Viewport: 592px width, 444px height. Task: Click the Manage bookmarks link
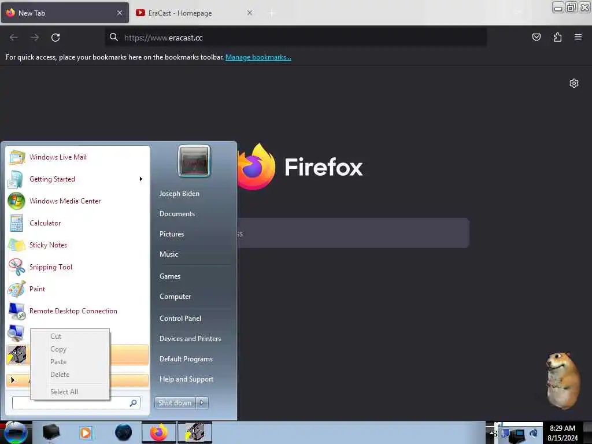(258, 57)
